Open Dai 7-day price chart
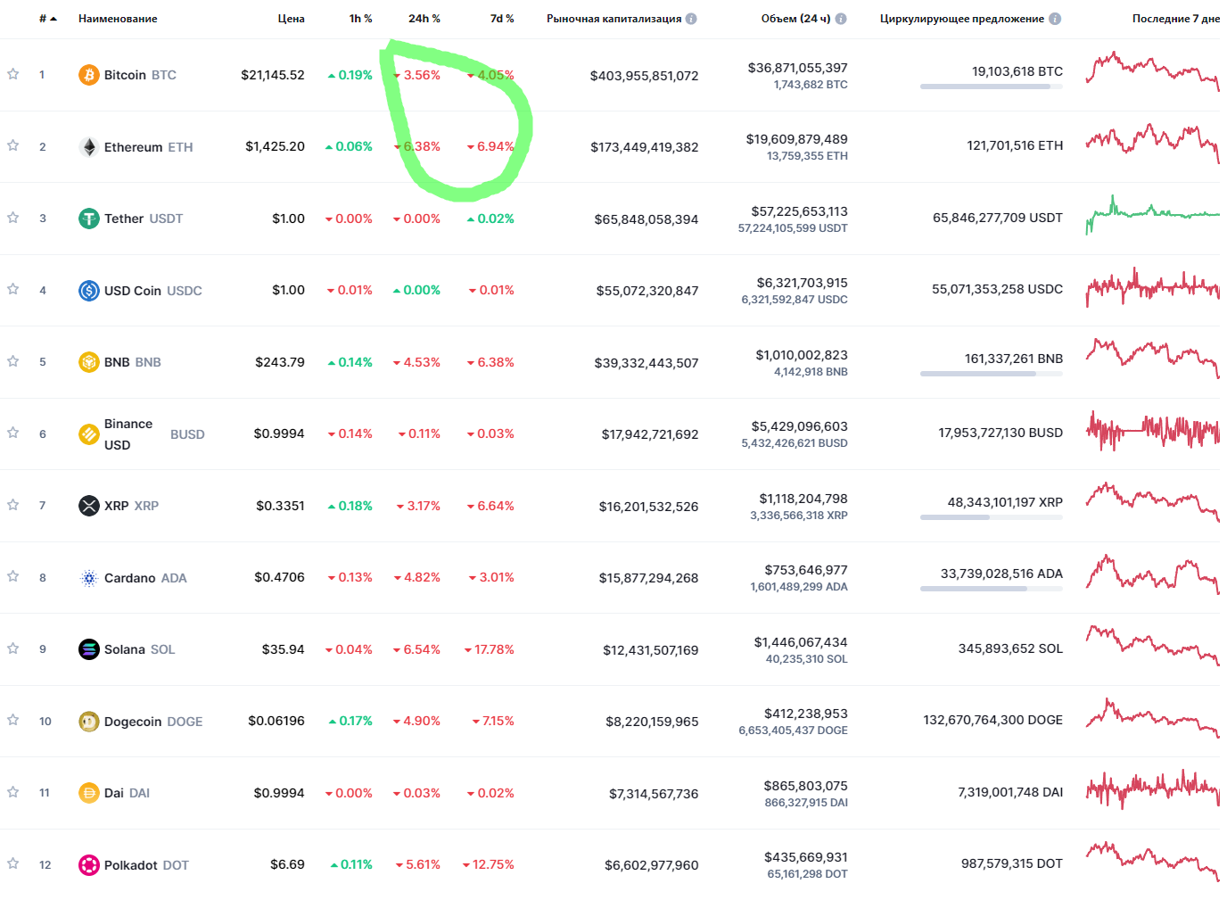Image resolution: width=1227 pixels, height=900 pixels. (x=1152, y=789)
